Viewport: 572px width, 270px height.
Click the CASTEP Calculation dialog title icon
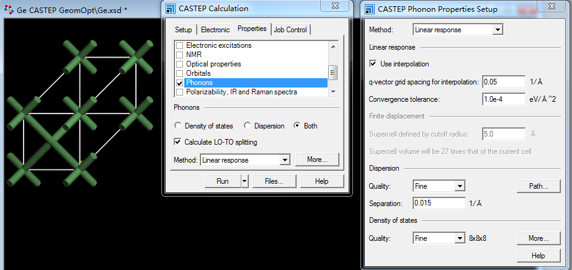pos(171,9)
